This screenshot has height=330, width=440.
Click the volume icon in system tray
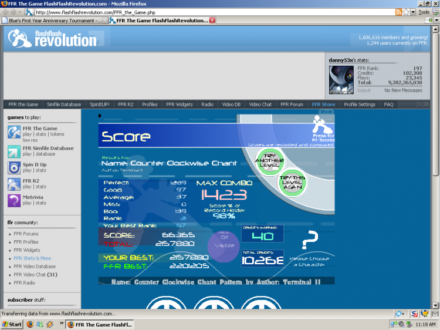click(401, 324)
